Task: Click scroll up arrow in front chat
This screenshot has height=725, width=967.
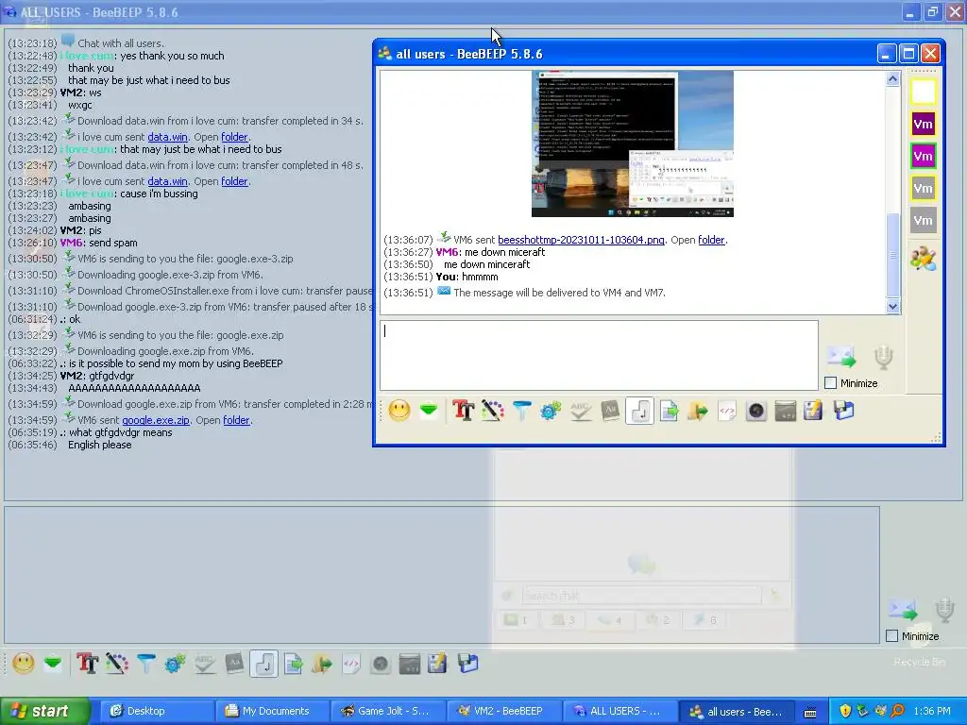Action: click(893, 79)
